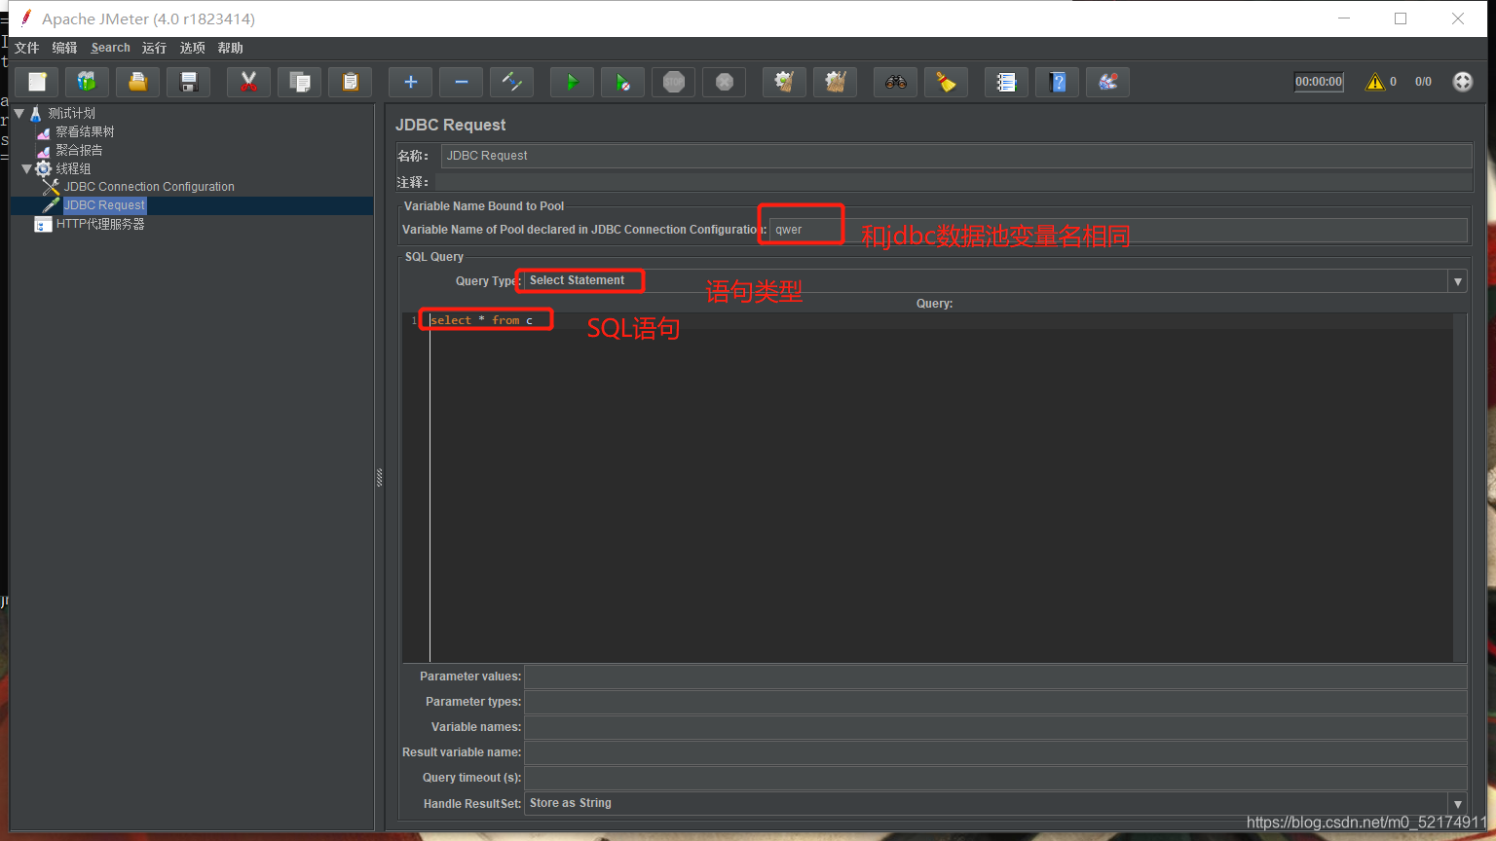Open Search with the binoculars icon

point(895,82)
